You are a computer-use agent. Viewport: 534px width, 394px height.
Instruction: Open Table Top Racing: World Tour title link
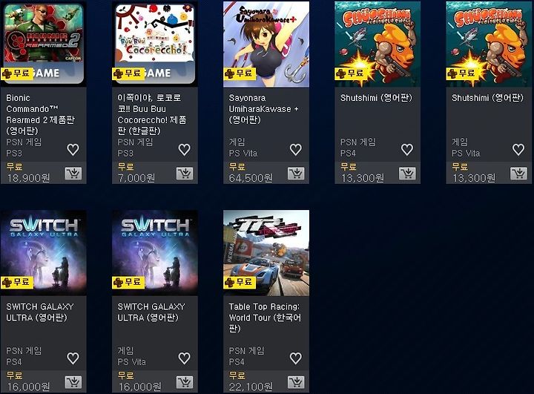click(x=265, y=318)
